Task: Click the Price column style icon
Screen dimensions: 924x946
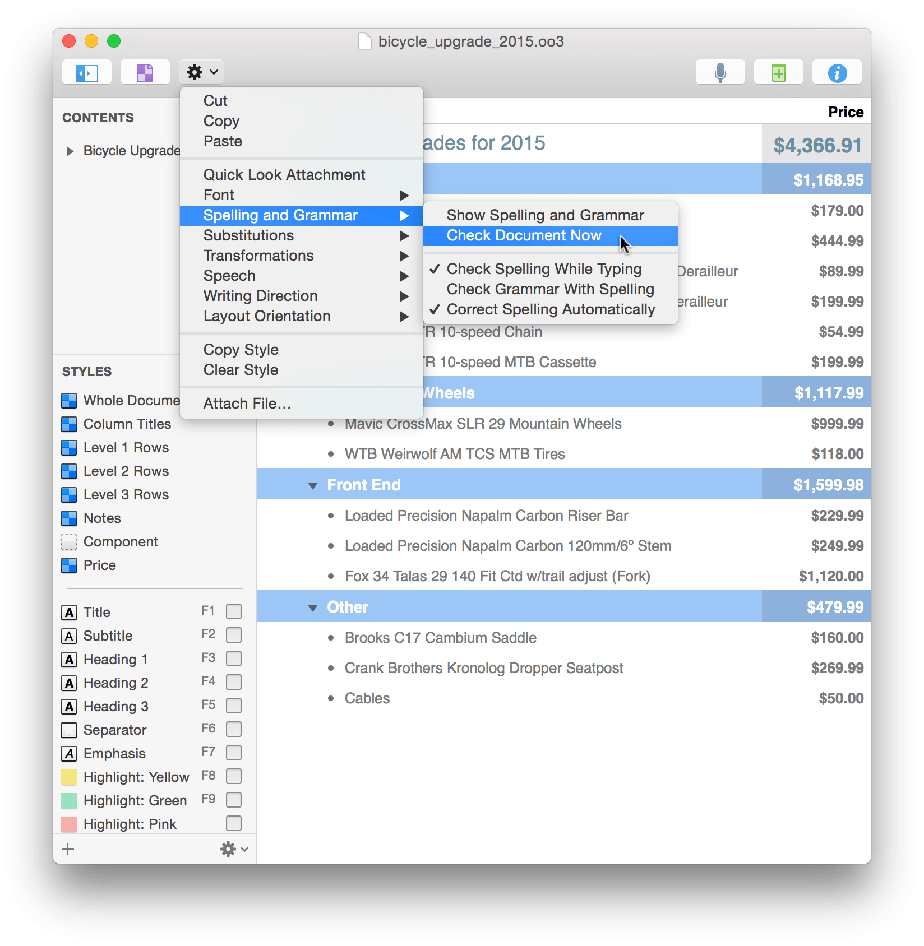Action: [69, 565]
